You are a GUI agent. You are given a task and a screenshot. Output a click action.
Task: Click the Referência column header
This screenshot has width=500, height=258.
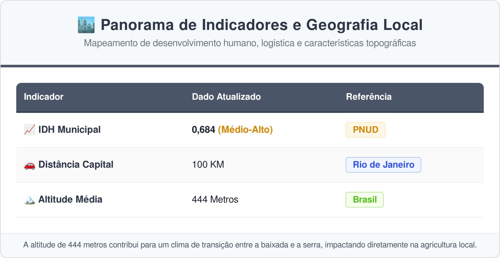[369, 97]
